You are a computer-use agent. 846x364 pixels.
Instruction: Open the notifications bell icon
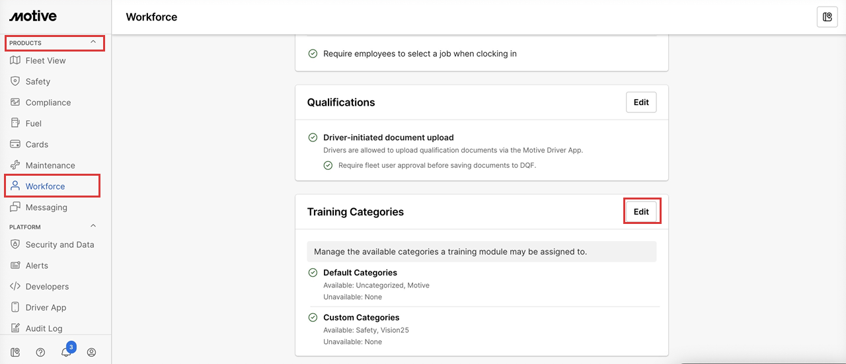coord(66,352)
